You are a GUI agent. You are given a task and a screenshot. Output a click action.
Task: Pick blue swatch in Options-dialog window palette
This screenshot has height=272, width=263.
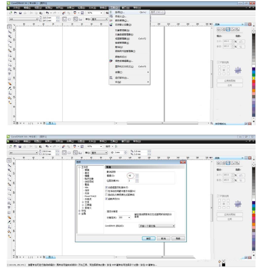coord(254,206)
